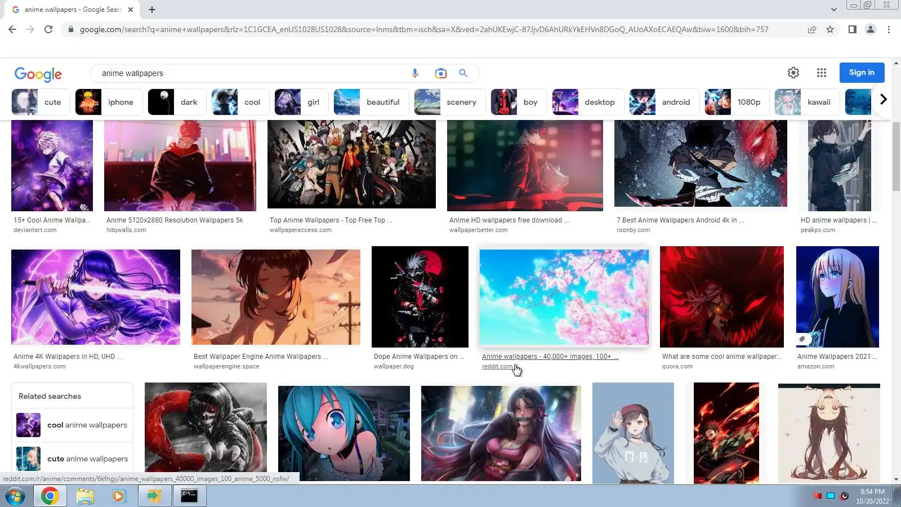This screenshot has width=901, height=507.
Task: Choose the beautiful filter chip
Action: 371,102
